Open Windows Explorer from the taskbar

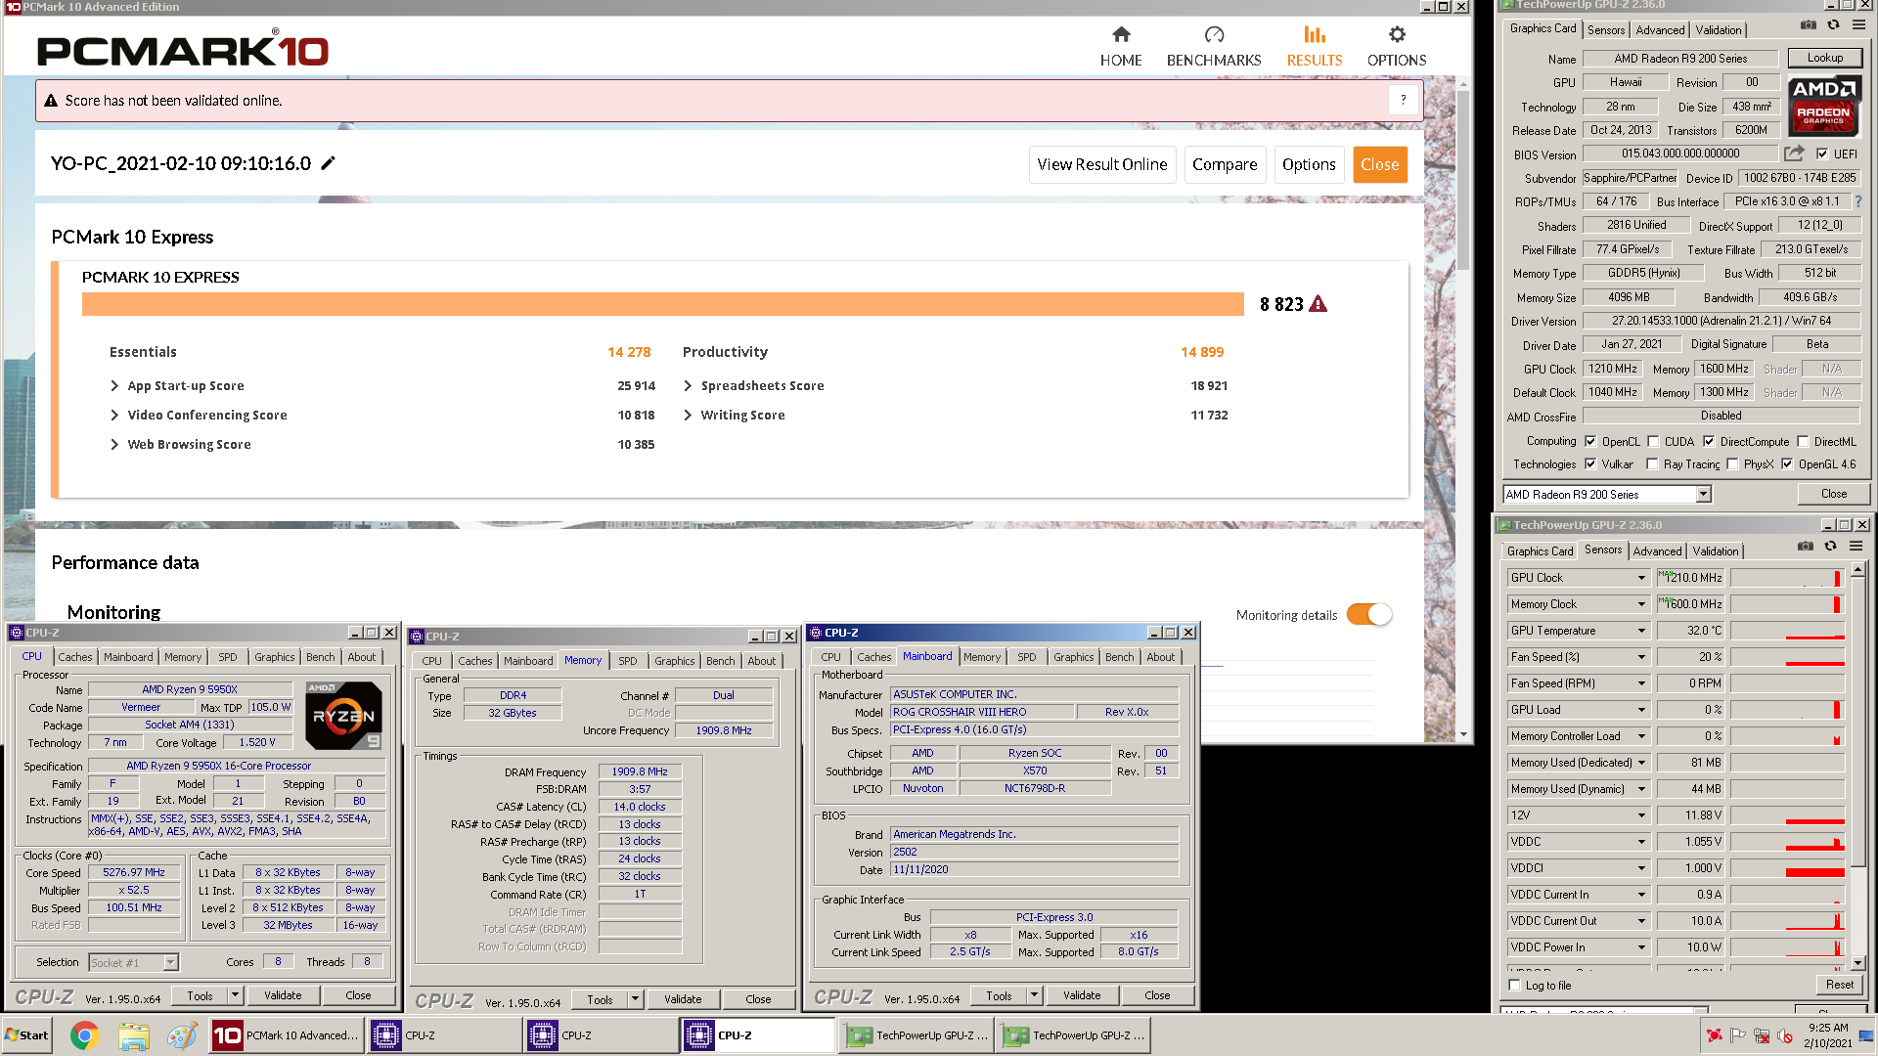point(134,1035)
